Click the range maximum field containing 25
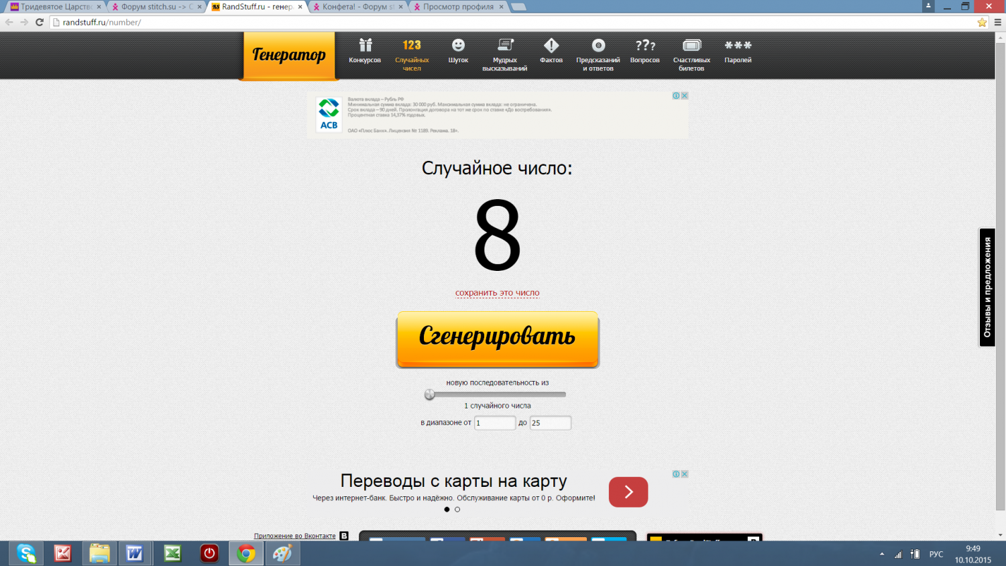Screen dimensions: 1006x566 (550, 423)
